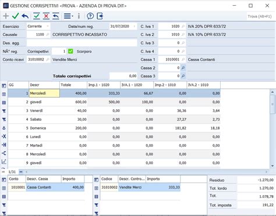Click the X export icon in grid side toolbar
Image resolution: width=276 pixels, height=216 pixels.
click(x=4, y=136)
